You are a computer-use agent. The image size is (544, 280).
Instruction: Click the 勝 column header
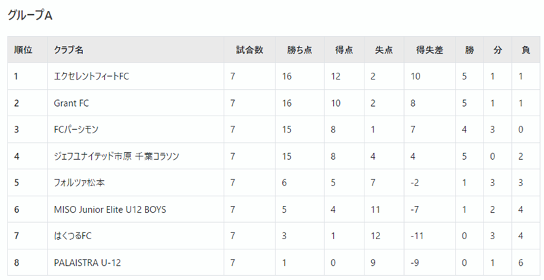point(469,50)
